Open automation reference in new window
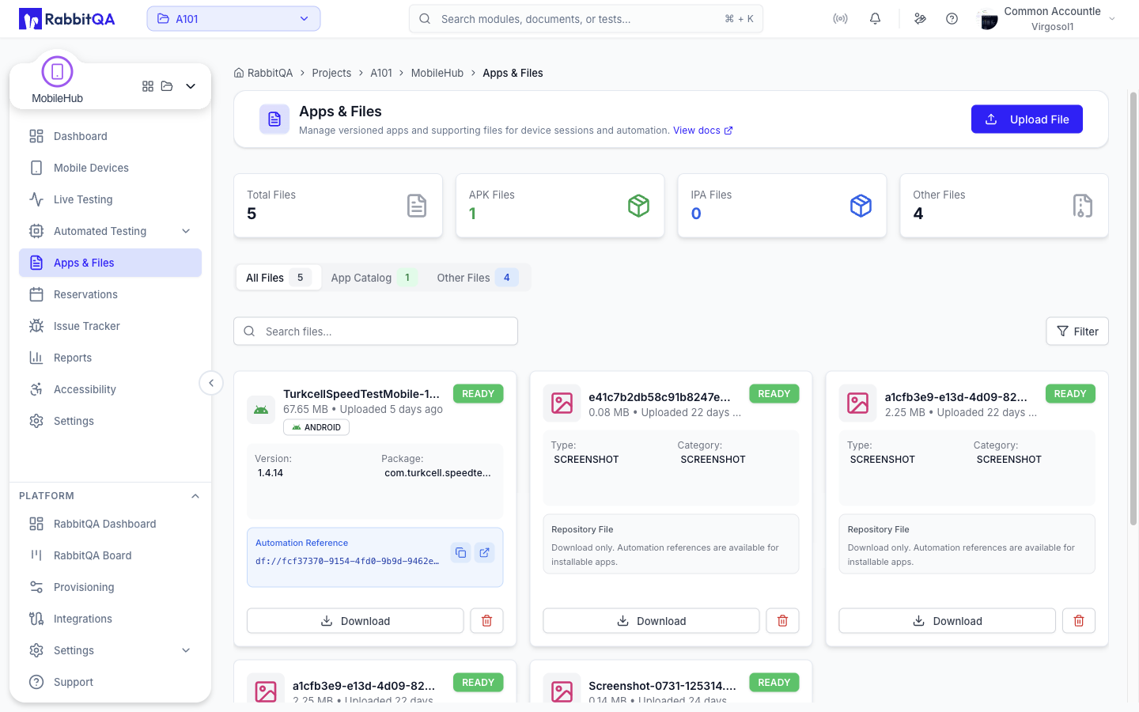 tap(484, 552)
